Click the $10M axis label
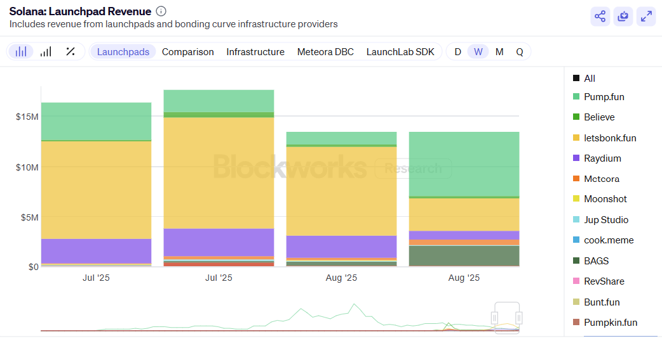 (x=27, y=167)
